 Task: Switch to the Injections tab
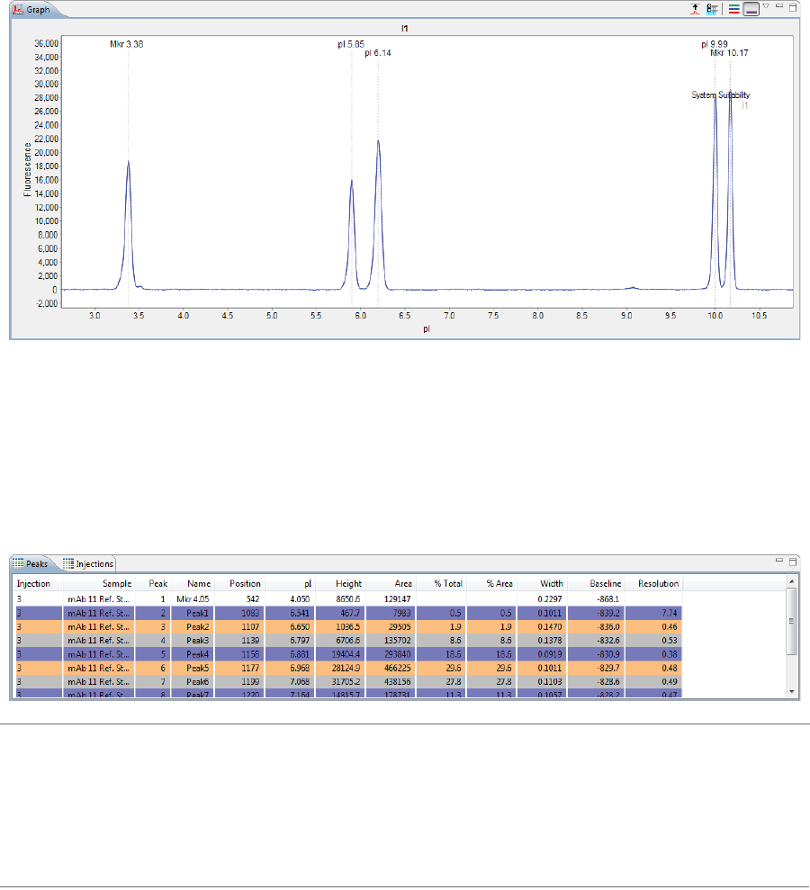tap(88, 563)
